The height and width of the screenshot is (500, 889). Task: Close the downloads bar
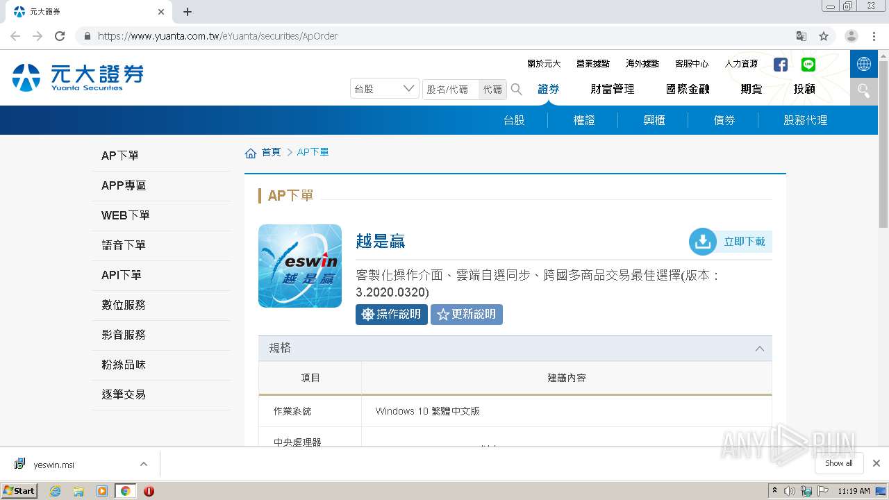[876, 463]
